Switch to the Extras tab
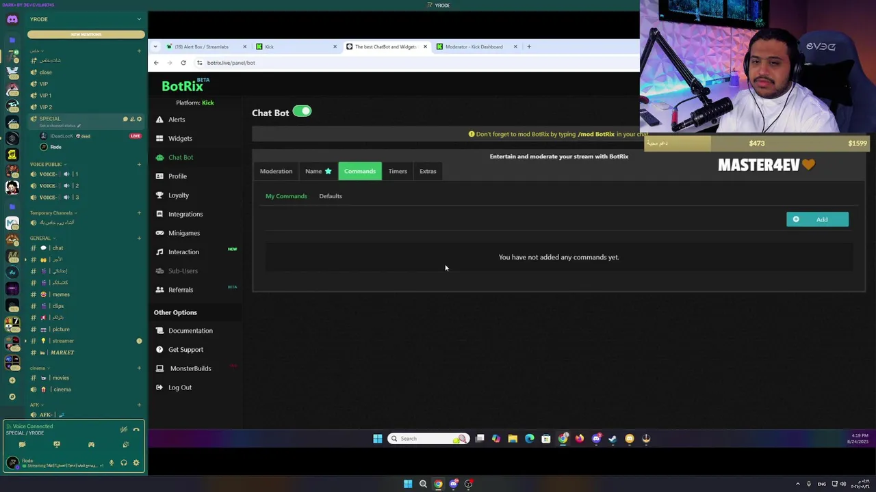The width and height of the screenshot is (876, 492). point(428,171)
